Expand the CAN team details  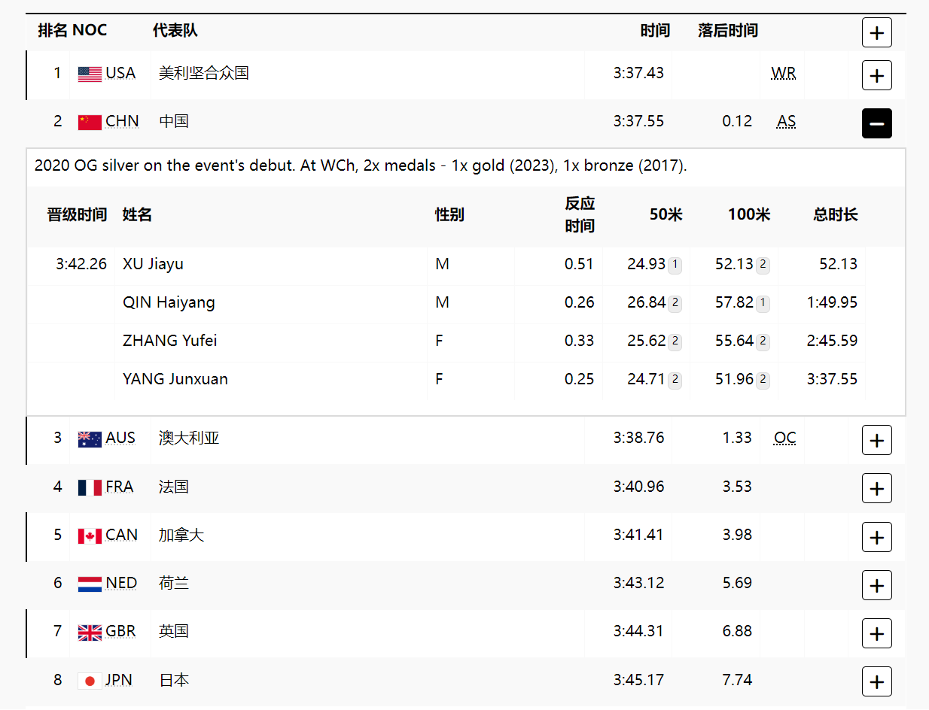click(876, 537)
